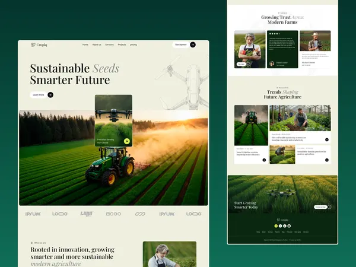This screenshot has width=356, height=267.
Task: Open the drone video card thumbnail
Action: coord(113,121)
